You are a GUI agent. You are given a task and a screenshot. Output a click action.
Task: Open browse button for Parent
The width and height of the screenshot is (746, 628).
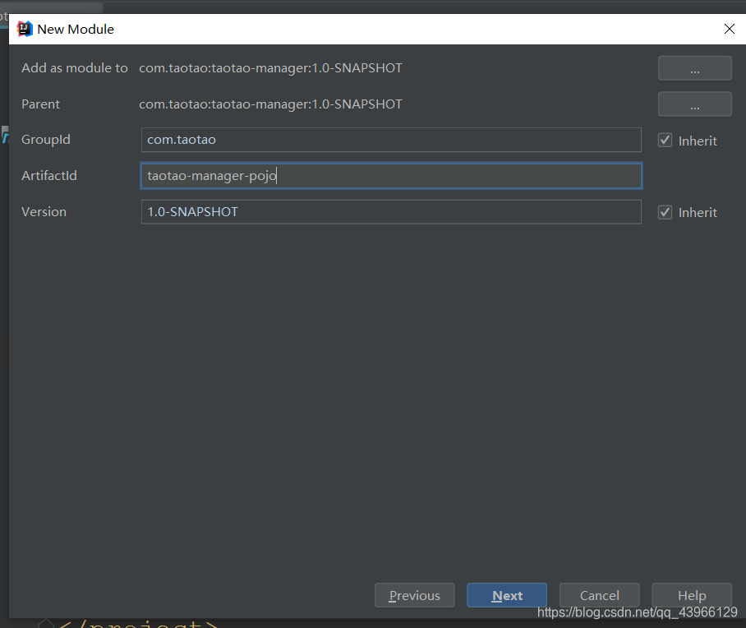pos(694,104)
